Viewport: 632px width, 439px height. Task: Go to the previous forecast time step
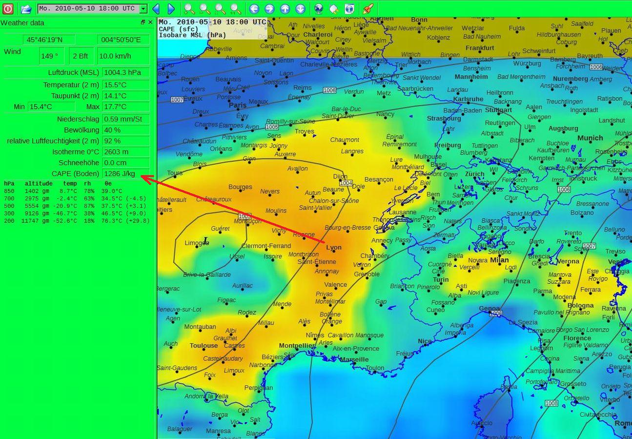click(156, 8)
